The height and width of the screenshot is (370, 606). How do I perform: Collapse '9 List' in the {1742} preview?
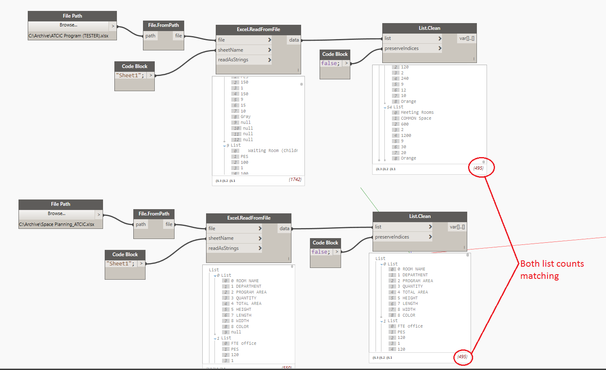coord(225,146)
